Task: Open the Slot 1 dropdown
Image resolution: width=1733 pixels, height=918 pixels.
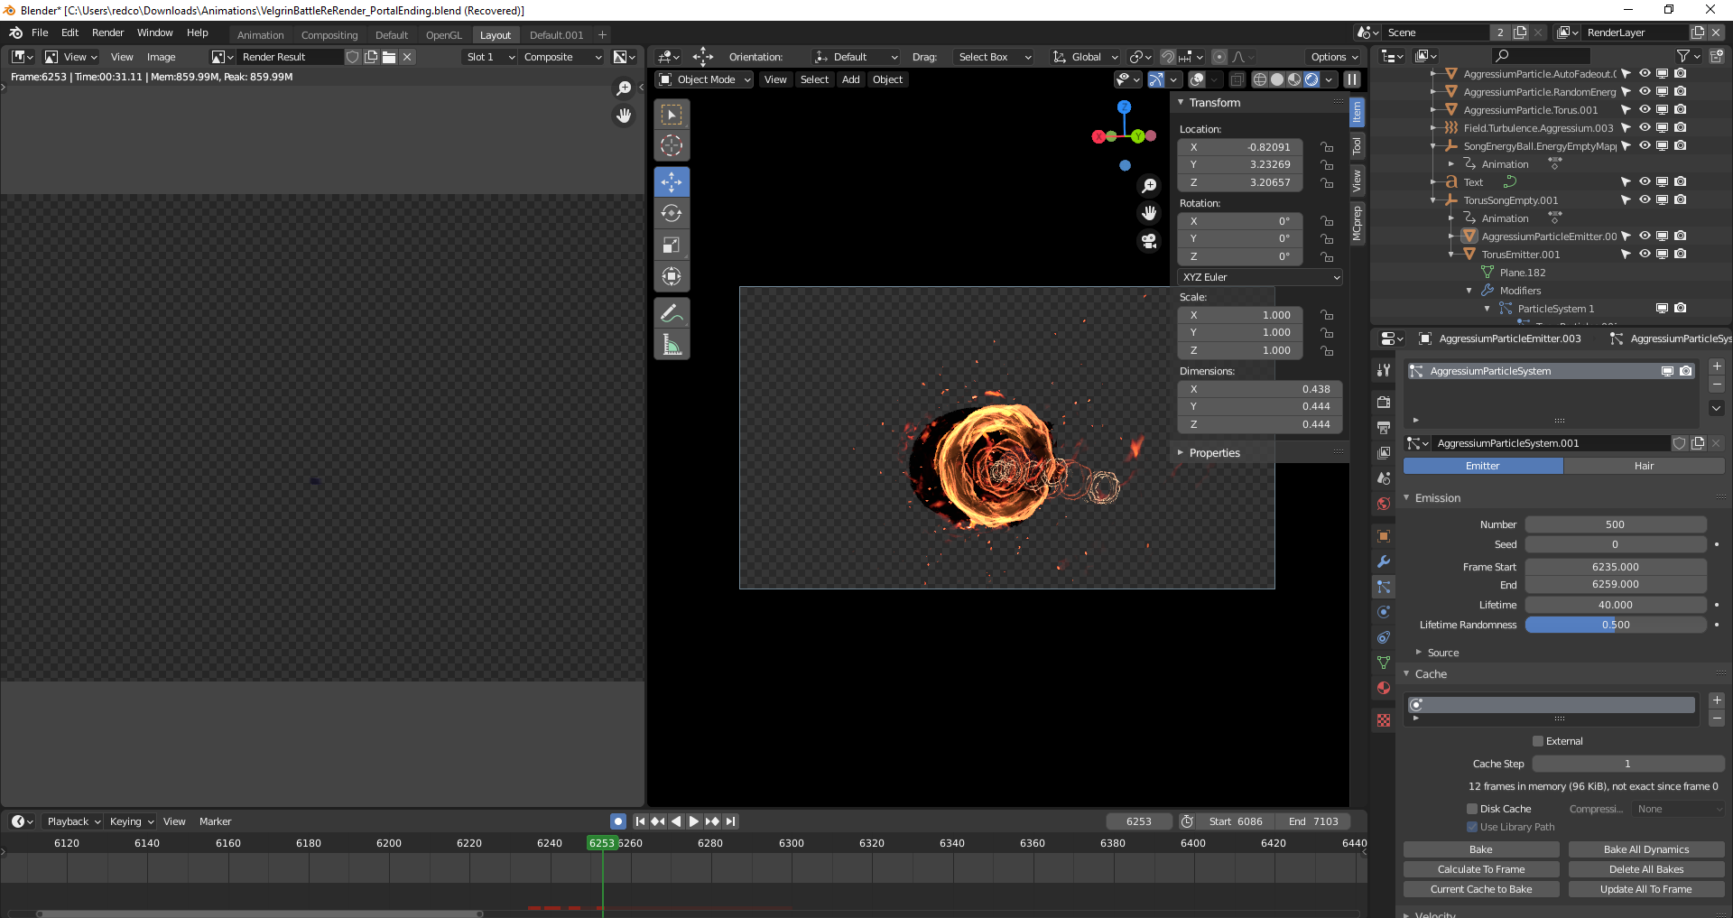Action: pyautogui.click(x=490, y=57)
